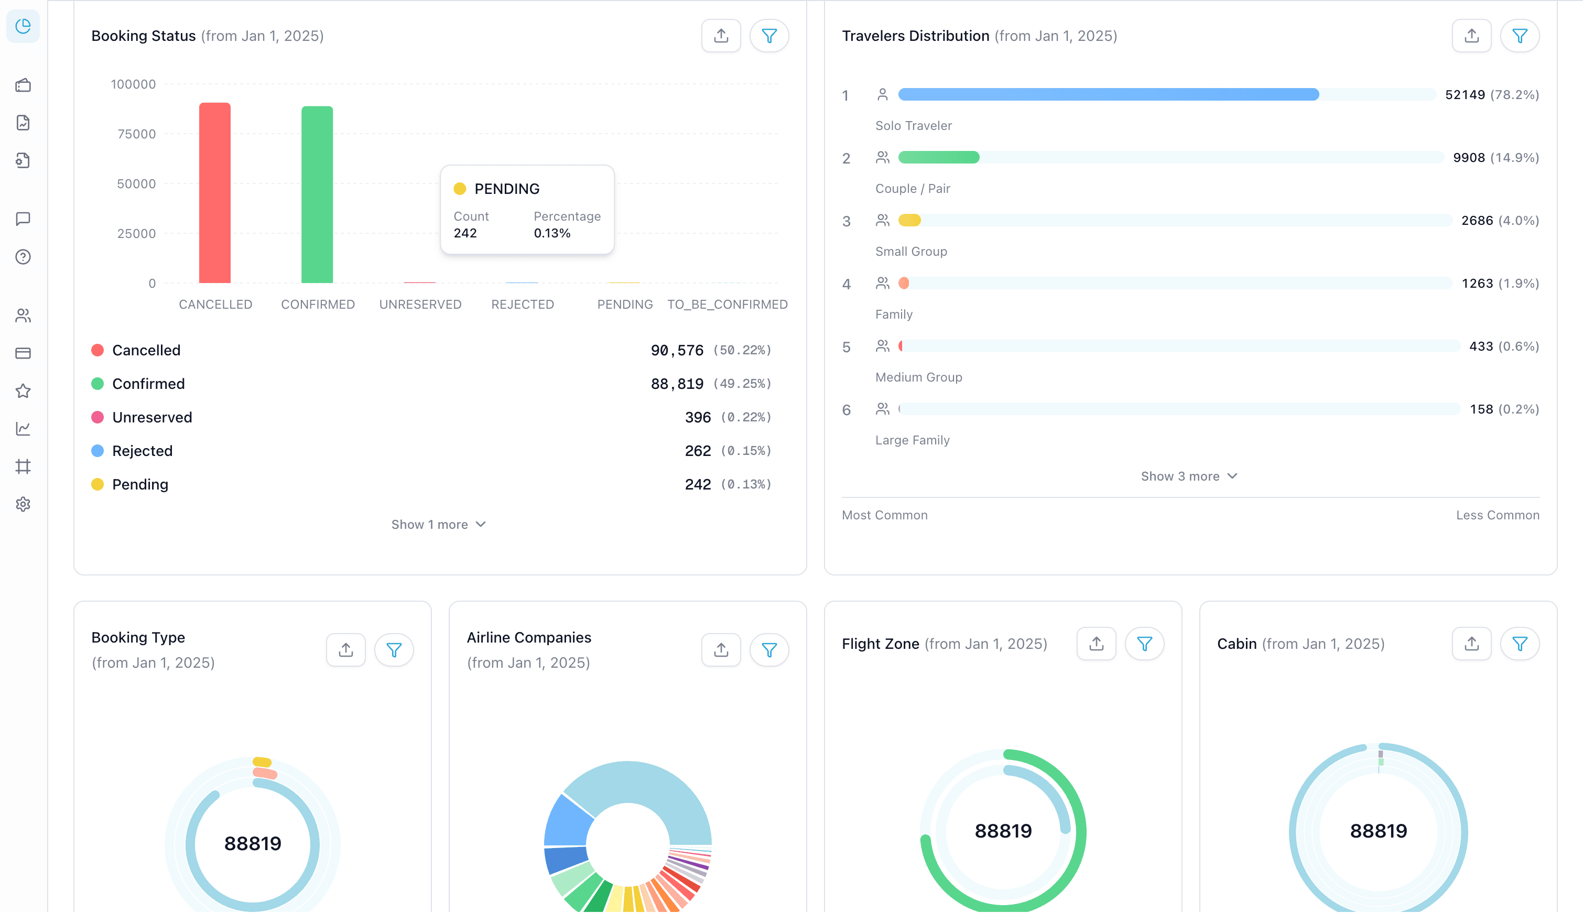Screen dimensions: 1583x913
Task: Open the help question mark icon in sidebar
Action: pos(23,257)
